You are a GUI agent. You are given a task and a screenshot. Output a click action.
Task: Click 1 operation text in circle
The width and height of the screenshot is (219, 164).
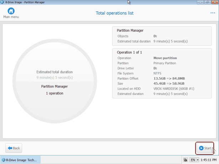55,93
